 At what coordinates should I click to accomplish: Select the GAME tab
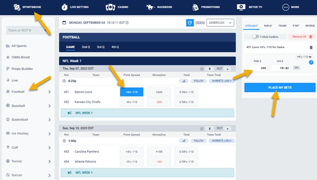[x=70, y=47]
